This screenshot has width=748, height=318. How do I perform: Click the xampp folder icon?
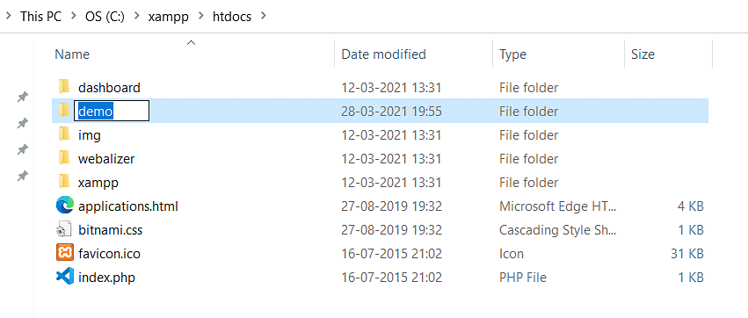64,182
